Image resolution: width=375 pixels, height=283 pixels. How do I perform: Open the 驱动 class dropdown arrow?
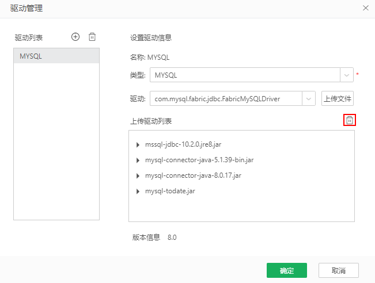(309, 98)
